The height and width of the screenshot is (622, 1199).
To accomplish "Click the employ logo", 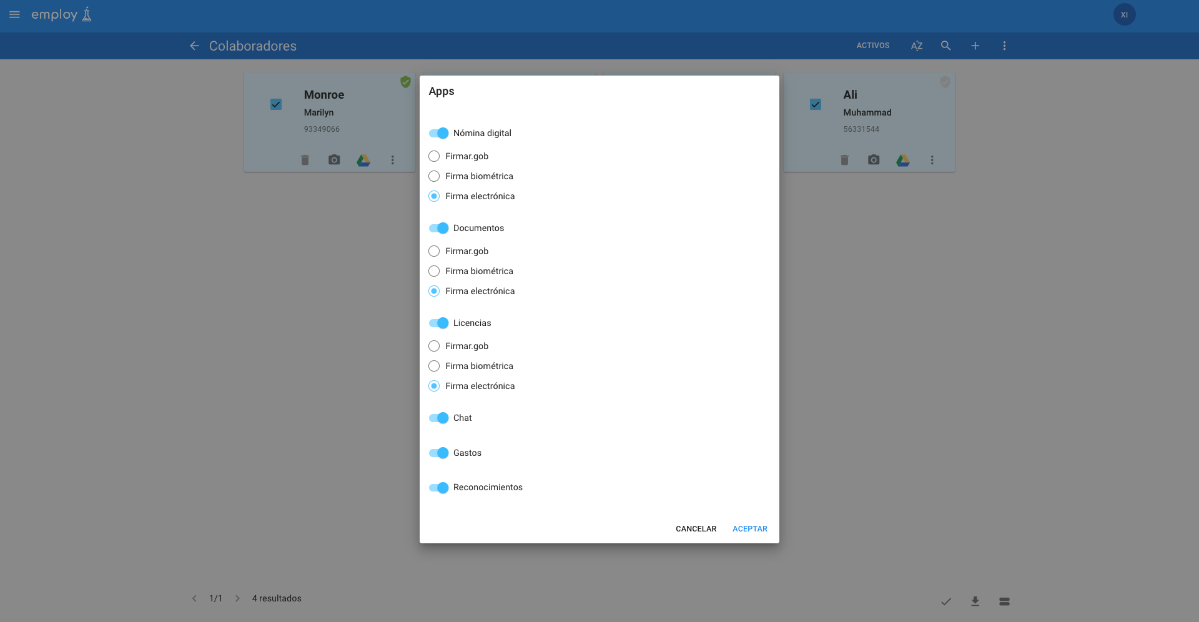I will click(x=62, y=14).
